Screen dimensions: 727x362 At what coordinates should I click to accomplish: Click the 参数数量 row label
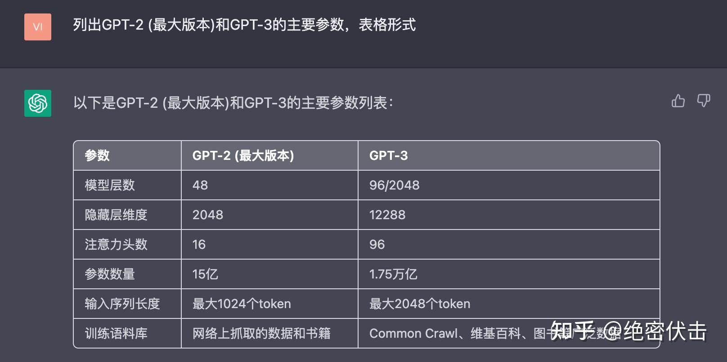click(x=111, y=274)
